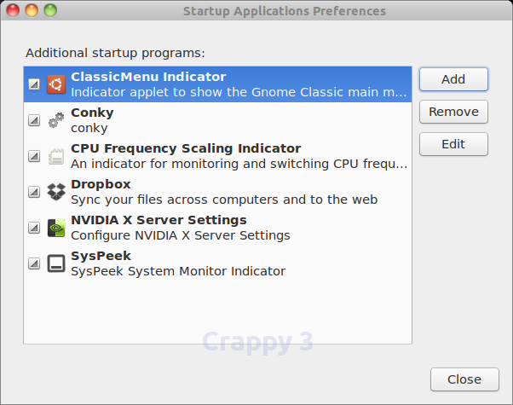Toggle the ClassicMenu Indicator checkbox
The width and height of the screenshot is (513, 405).
coord(34,84)
